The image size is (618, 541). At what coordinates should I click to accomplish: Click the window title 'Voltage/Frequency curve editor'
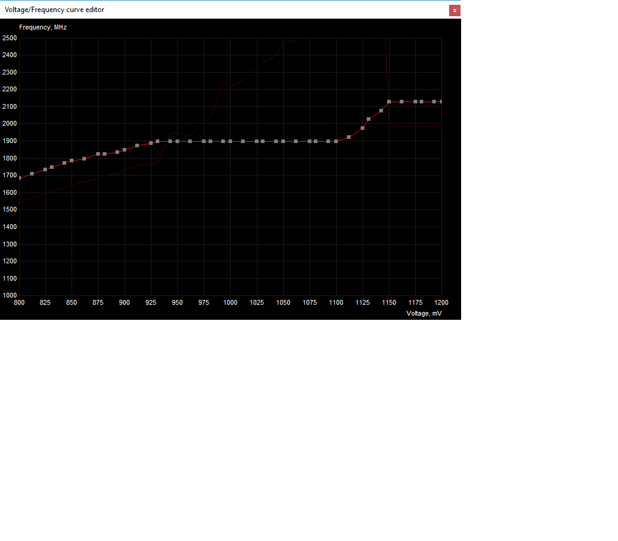coord(54,10)
